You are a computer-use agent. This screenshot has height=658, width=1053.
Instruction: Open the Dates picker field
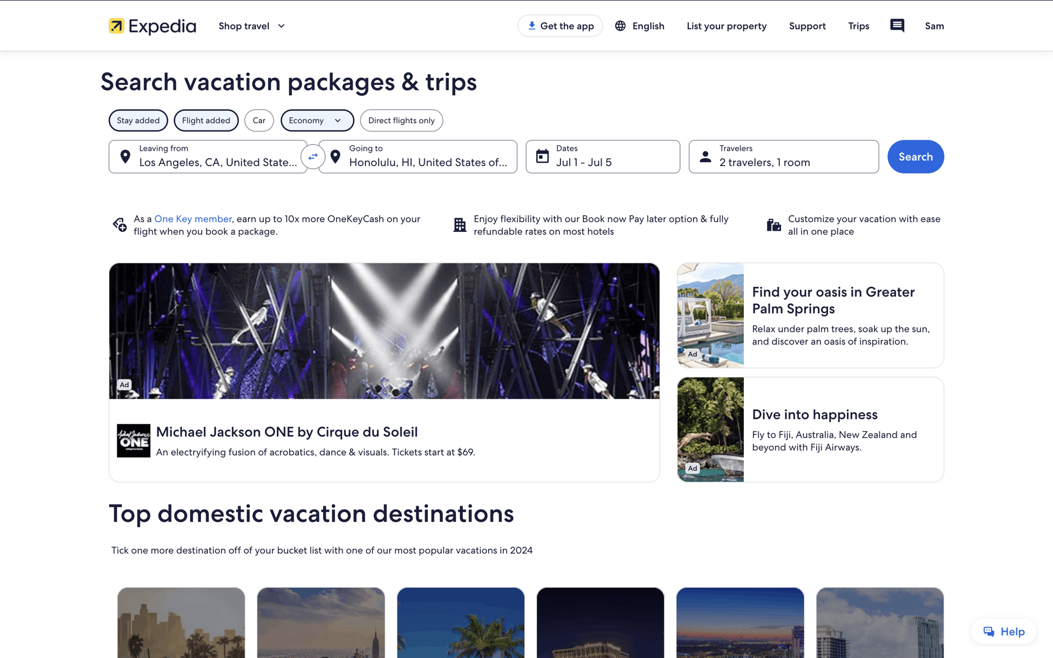603,157
